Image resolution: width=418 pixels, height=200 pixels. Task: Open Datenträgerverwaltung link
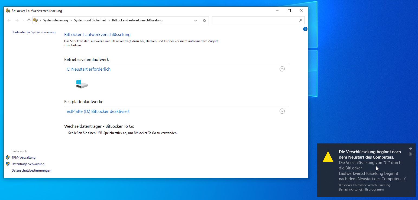28,164
